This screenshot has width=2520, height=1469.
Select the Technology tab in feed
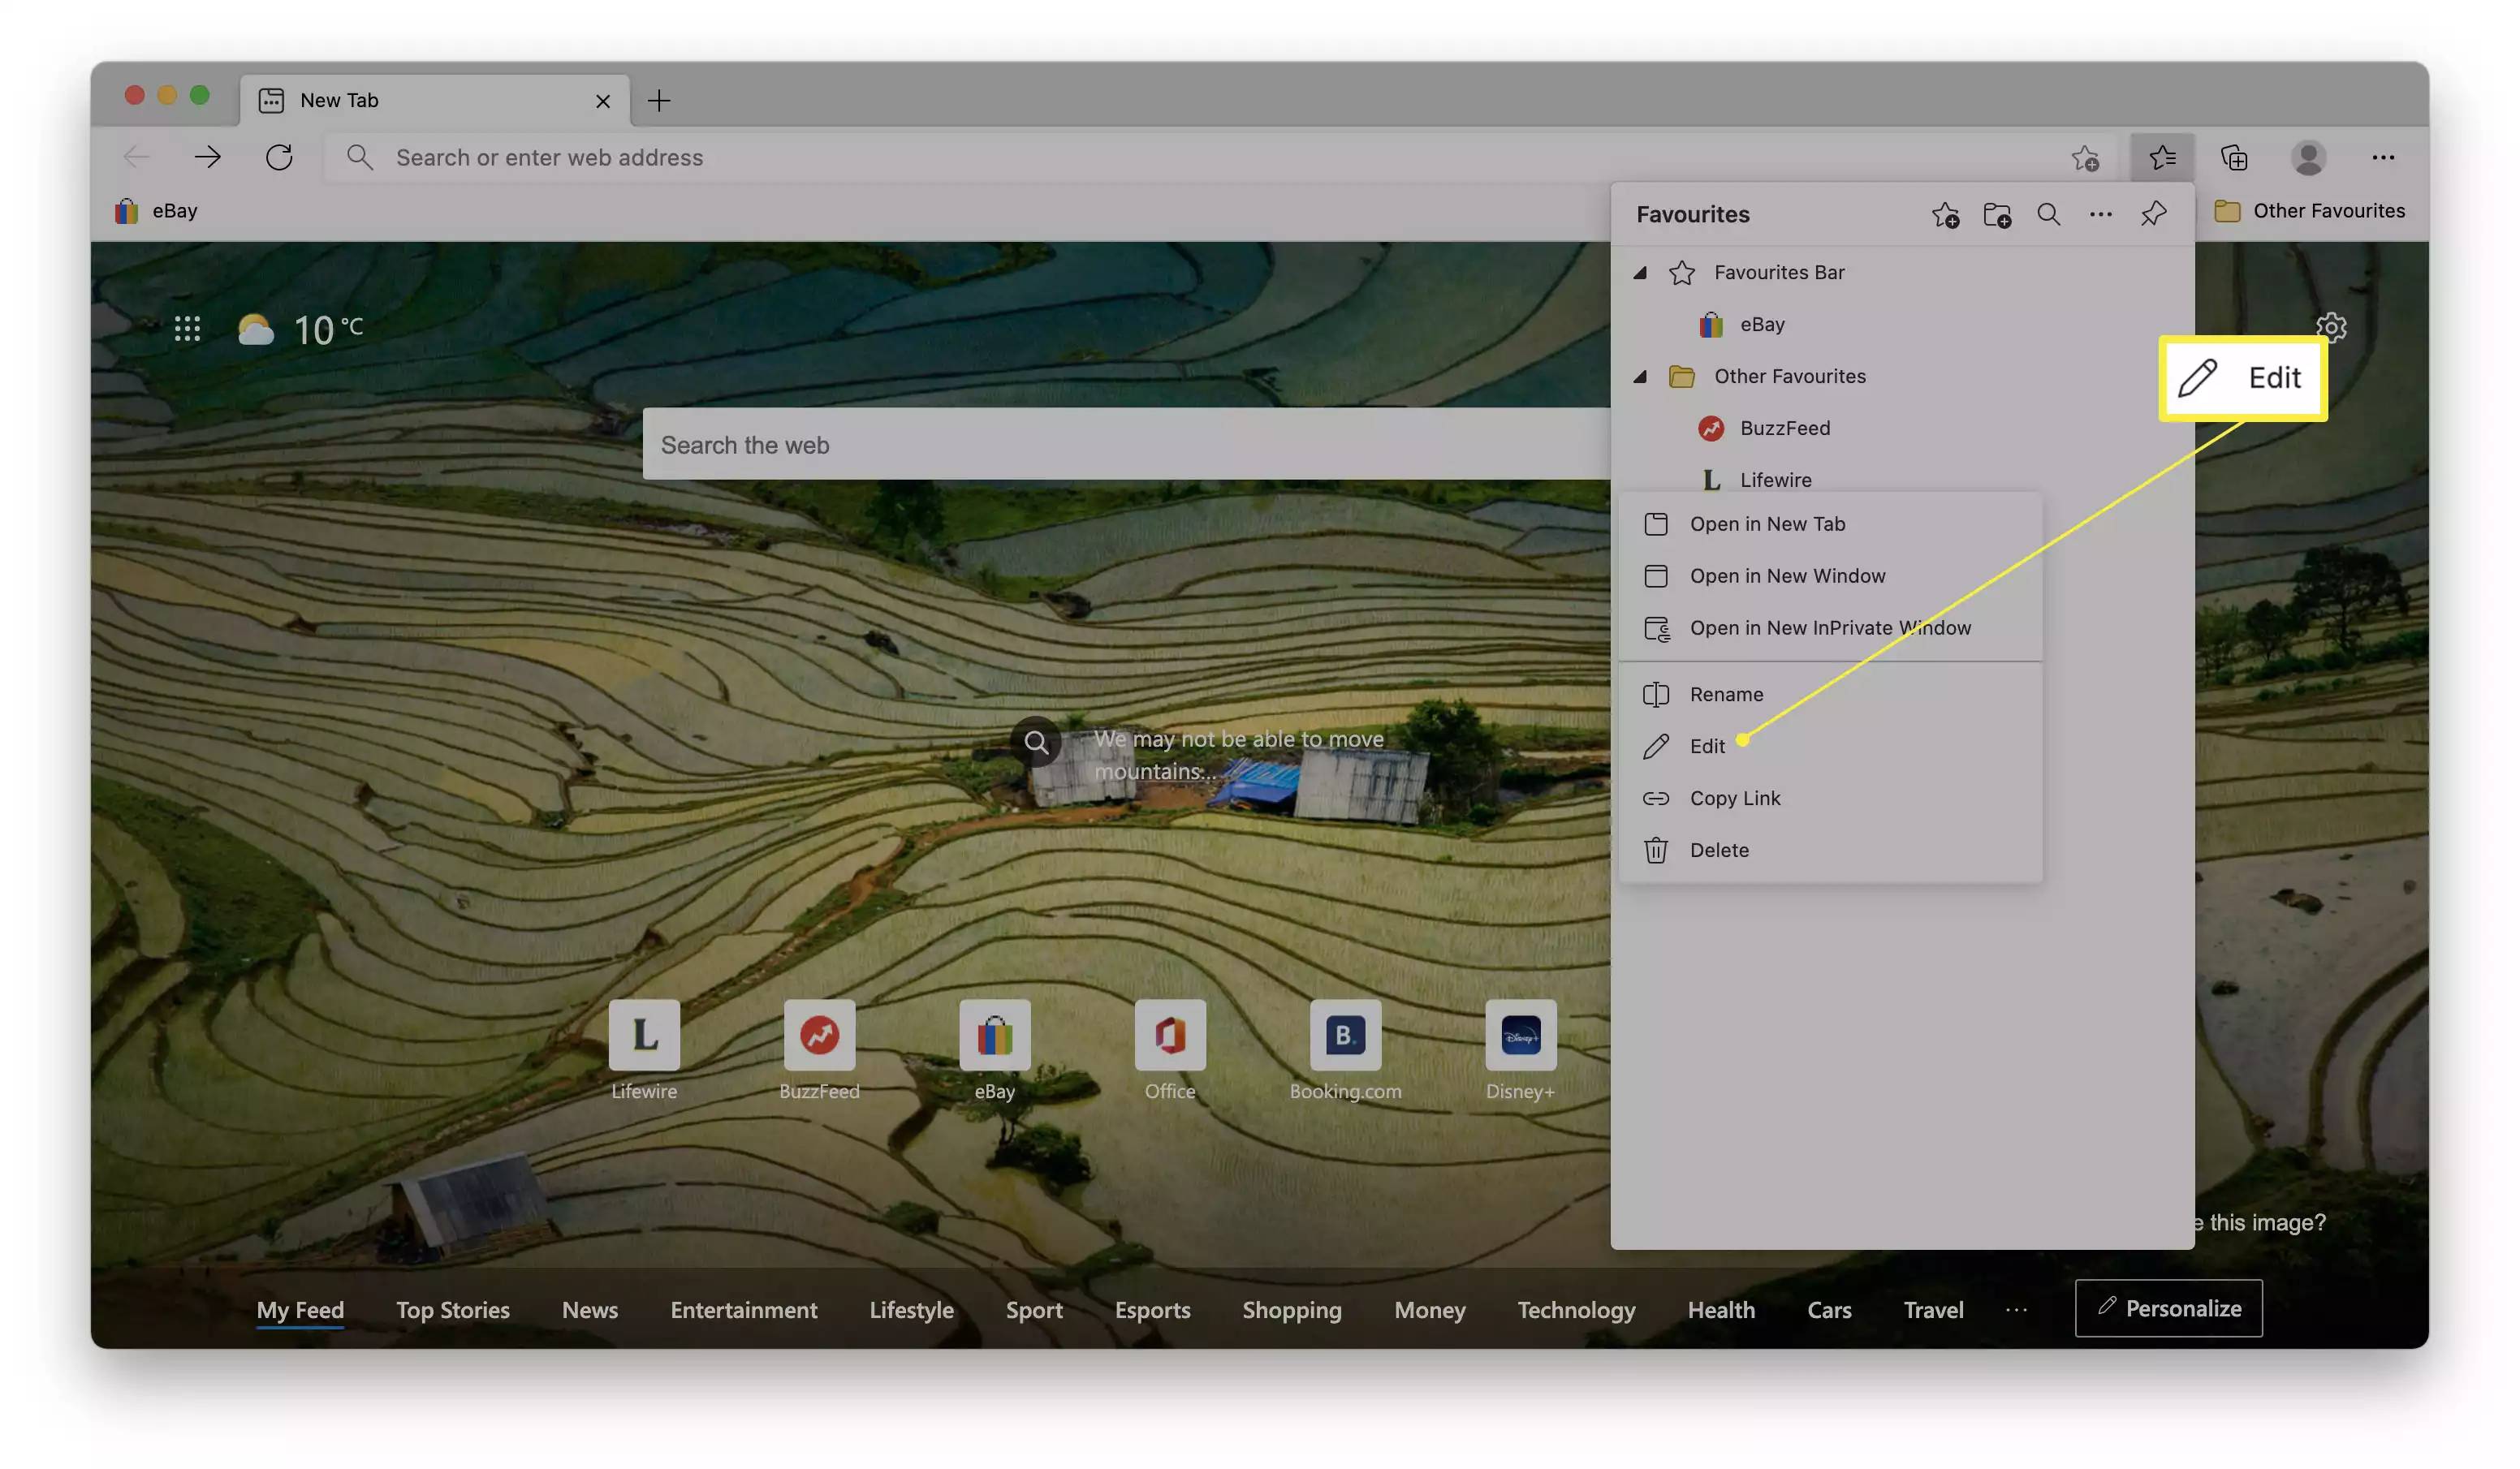[1577, 1308]
